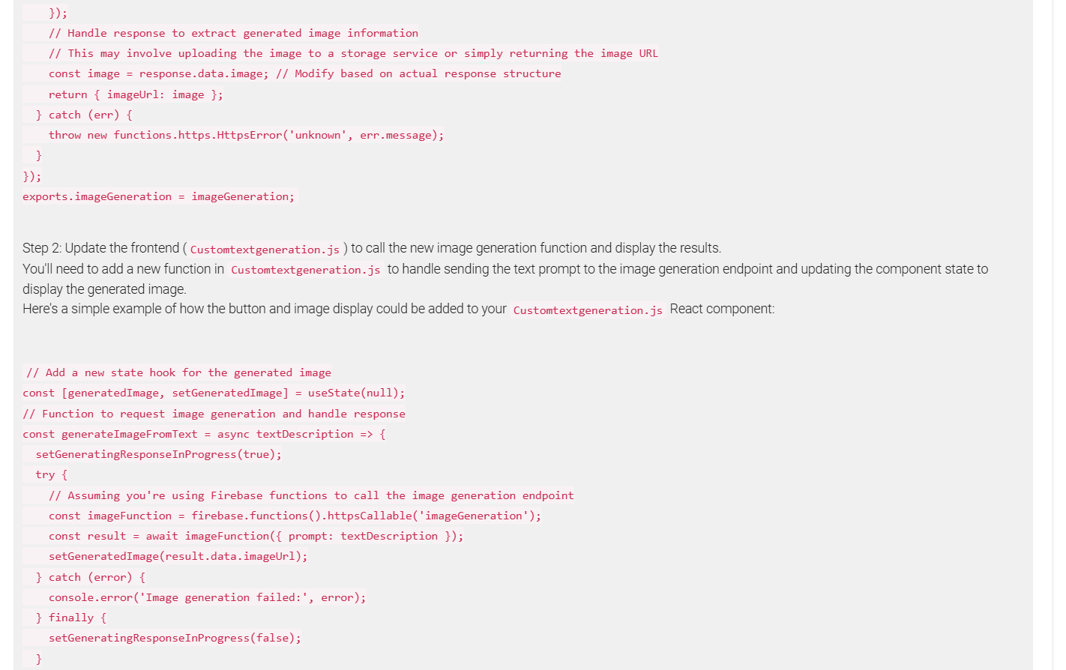Click Customtextgeneration.js before 'React component'
This screenshot has width=1066, height=670.
pos(588,310)
